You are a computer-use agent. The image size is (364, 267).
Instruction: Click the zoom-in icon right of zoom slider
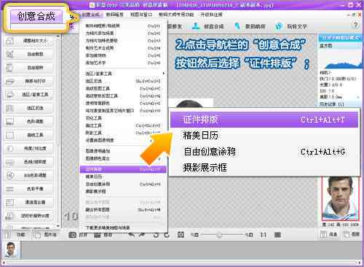[x=249, y=235]
